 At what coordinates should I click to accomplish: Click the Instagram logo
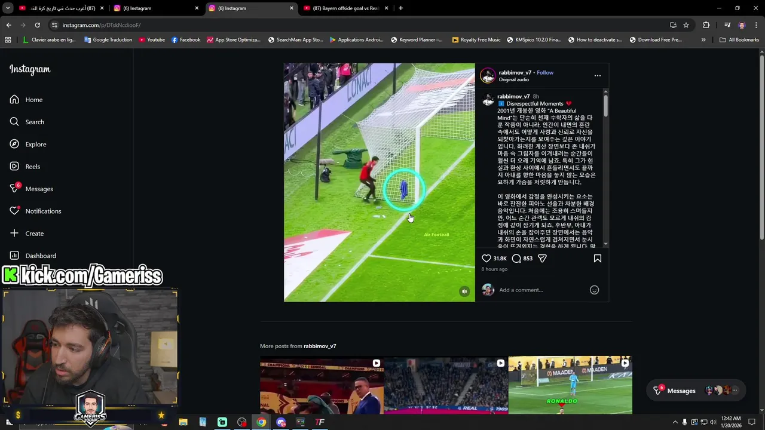pyautogui.click(x=30, y=69)
